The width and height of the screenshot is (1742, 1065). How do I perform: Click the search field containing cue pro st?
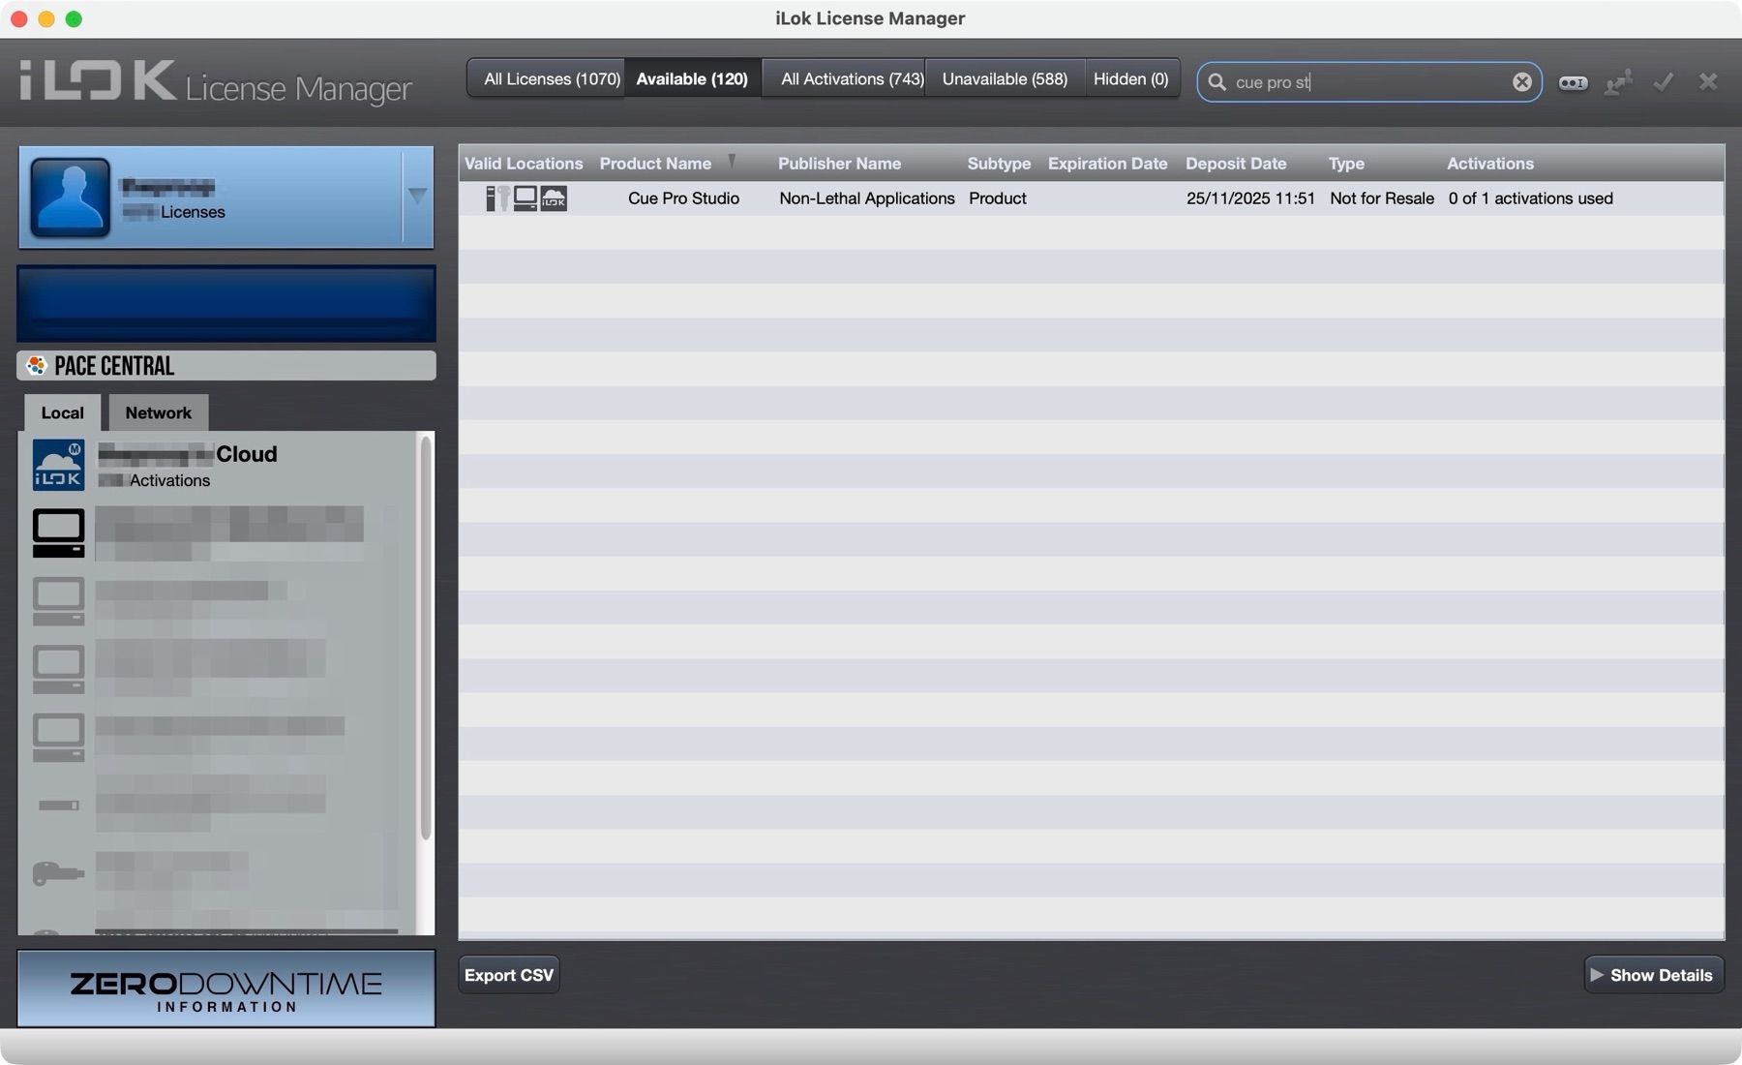point(1368,82)
